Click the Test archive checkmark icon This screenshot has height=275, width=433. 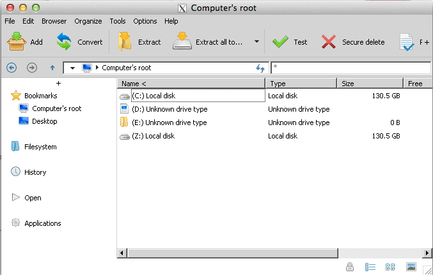click(280, 42)
